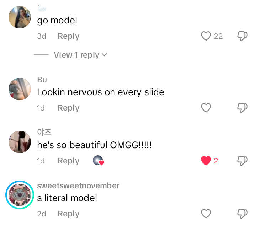Reply to sweetsweetnovember's comment
Image resolution: width=256 pixels, height=226 pixels.
point(69,214)
